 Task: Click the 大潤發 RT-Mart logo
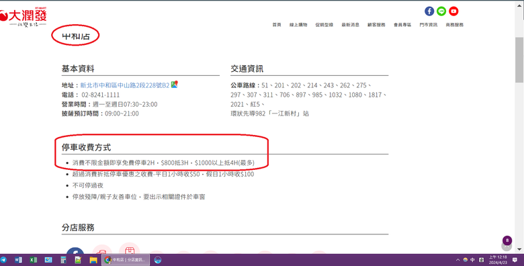point(23,17)
